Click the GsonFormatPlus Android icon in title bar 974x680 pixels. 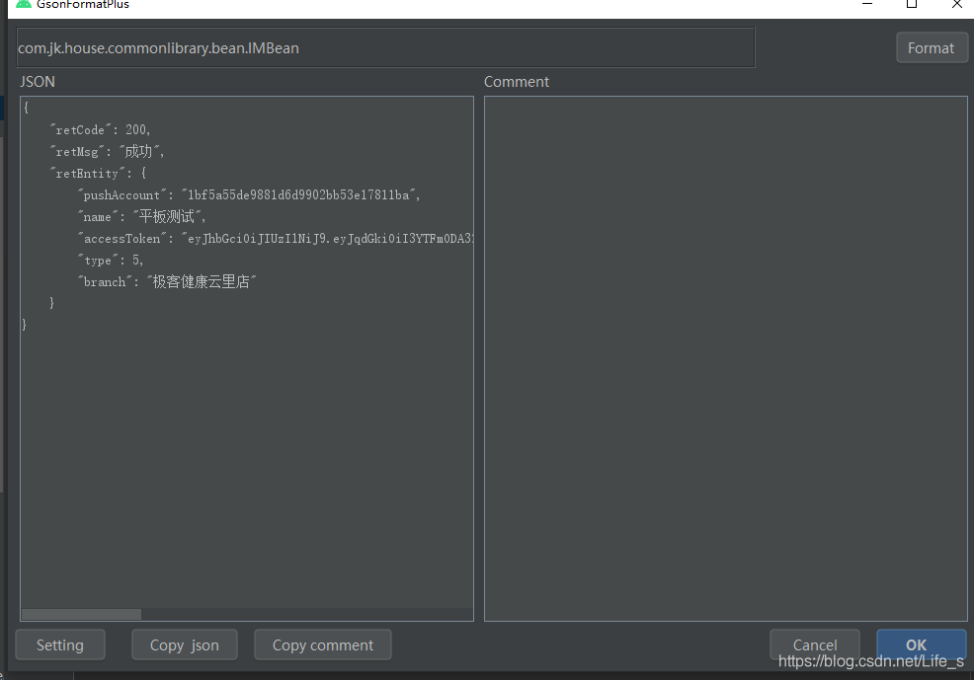(x=23, y=5)
